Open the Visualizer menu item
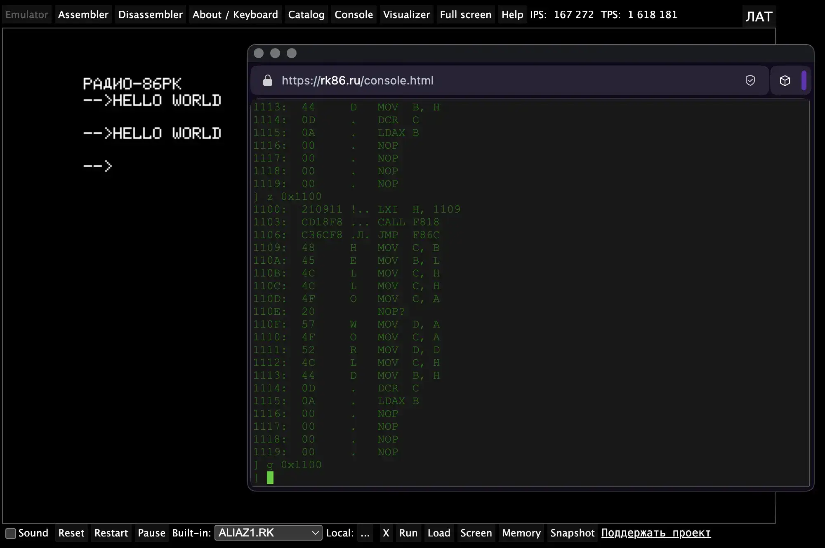Viewport: 825px width, 548px height. click(407, 14)
